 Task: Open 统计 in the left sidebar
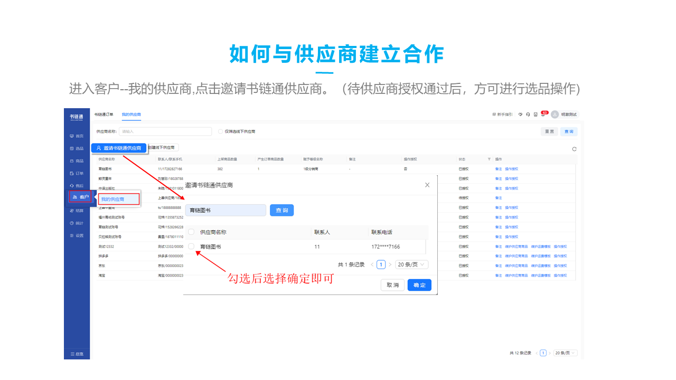click(77, 223)
